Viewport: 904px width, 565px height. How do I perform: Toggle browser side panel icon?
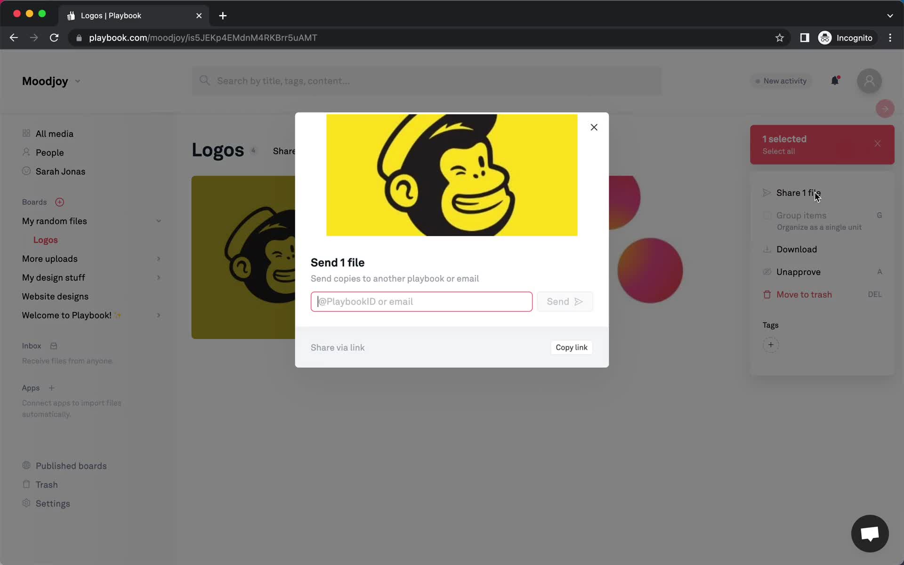[804, 38]
